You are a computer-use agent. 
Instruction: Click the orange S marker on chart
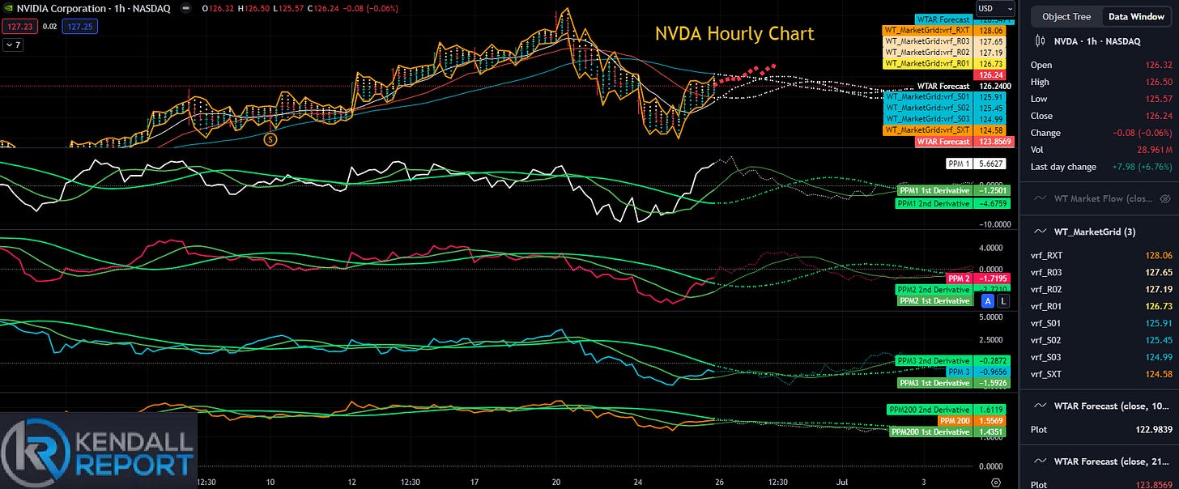click(270, 139)
